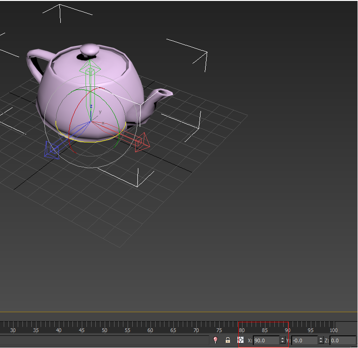
Task: Jump to frame 55 on the time ruler
Action: click(x=128, y=330)
